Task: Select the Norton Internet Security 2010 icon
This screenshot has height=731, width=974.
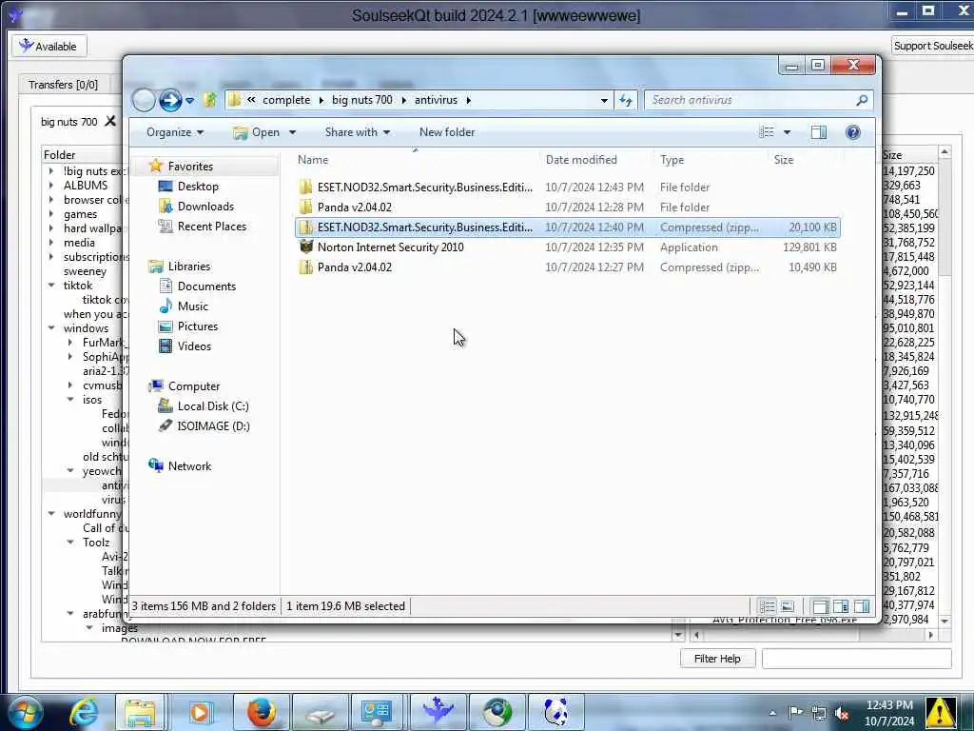Action: point(305,247)
